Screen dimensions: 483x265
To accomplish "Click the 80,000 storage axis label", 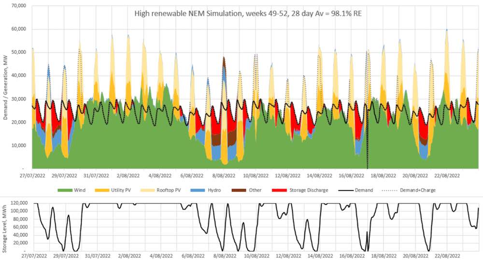I will coord(20,219).
